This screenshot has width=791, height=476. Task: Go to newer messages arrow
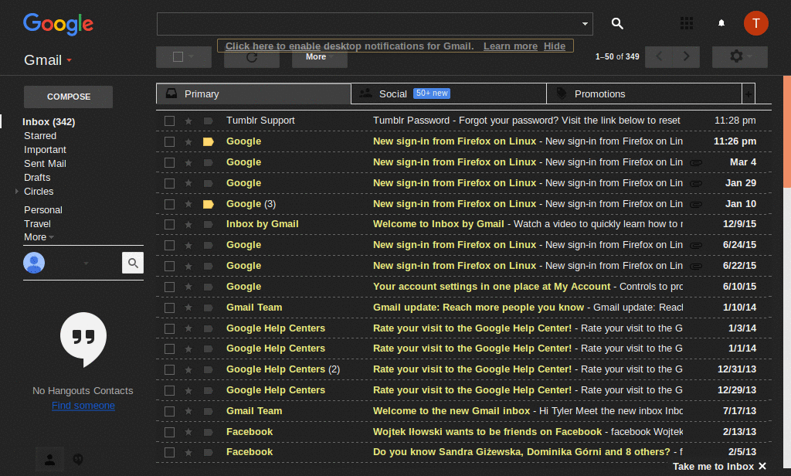point(658,56)
